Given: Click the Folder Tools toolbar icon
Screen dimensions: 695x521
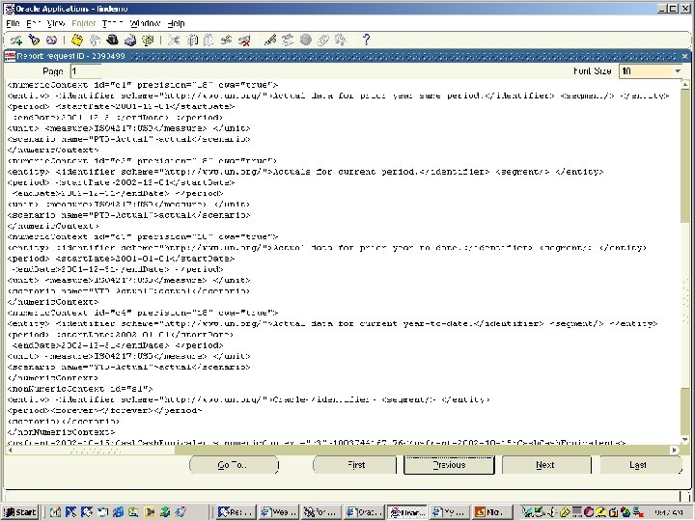Looking at the screenshot, I should [341, 41].
